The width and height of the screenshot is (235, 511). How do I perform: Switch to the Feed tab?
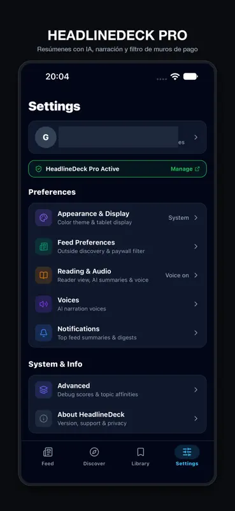click(48, 456)
